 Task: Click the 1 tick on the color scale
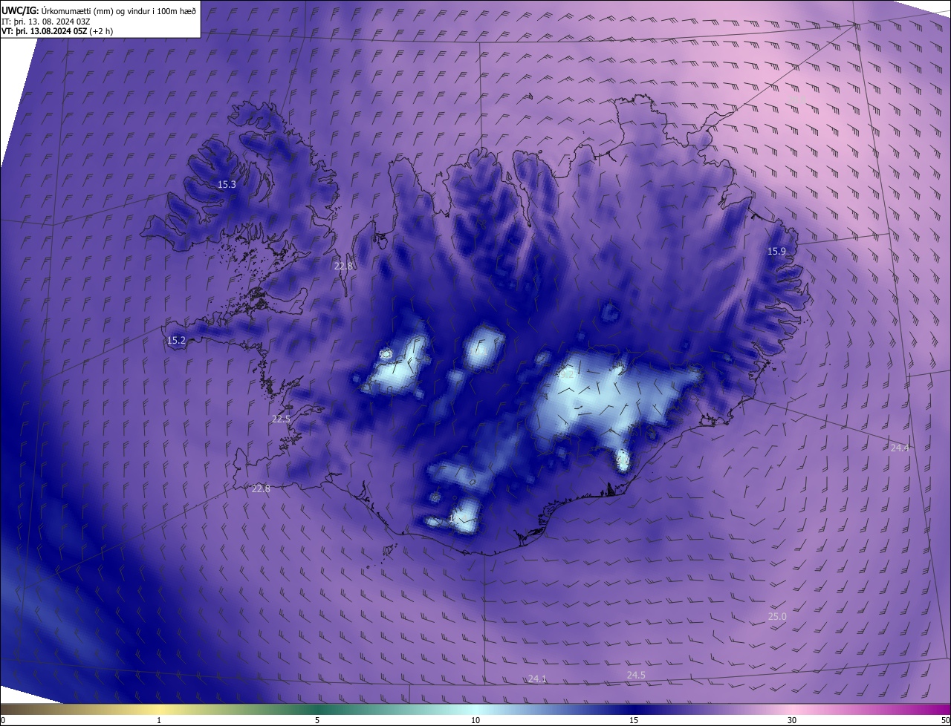[x=159, y=720]
